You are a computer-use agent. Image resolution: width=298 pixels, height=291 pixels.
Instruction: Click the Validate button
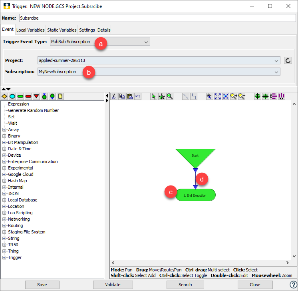(113, 285)
